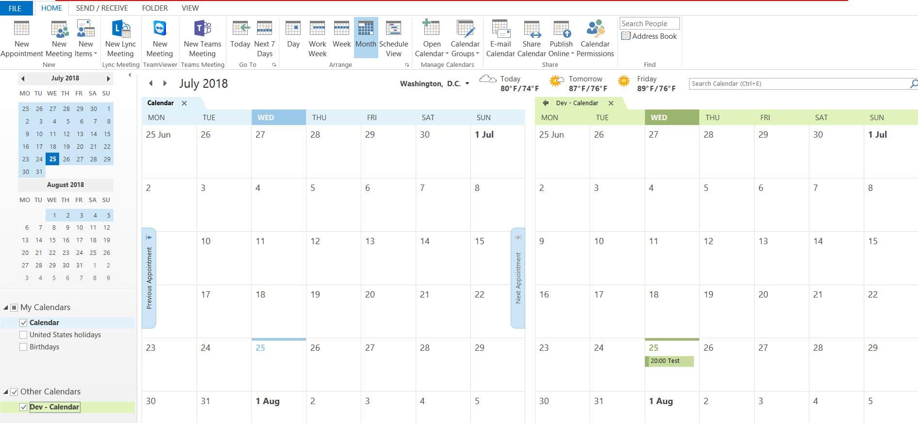This screenshot has width=918, height=423.
Task: Click Share Calendar
Action: pos(531,39)
